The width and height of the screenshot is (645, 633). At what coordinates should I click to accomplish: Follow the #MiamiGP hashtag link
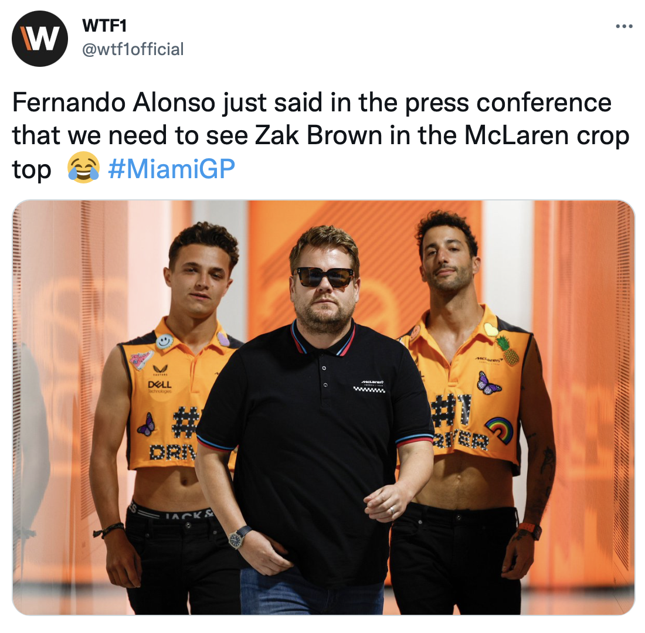point(171,168)
